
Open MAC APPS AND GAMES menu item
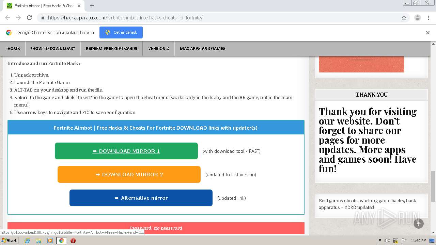pyautogui.click(x=203, y=48)
